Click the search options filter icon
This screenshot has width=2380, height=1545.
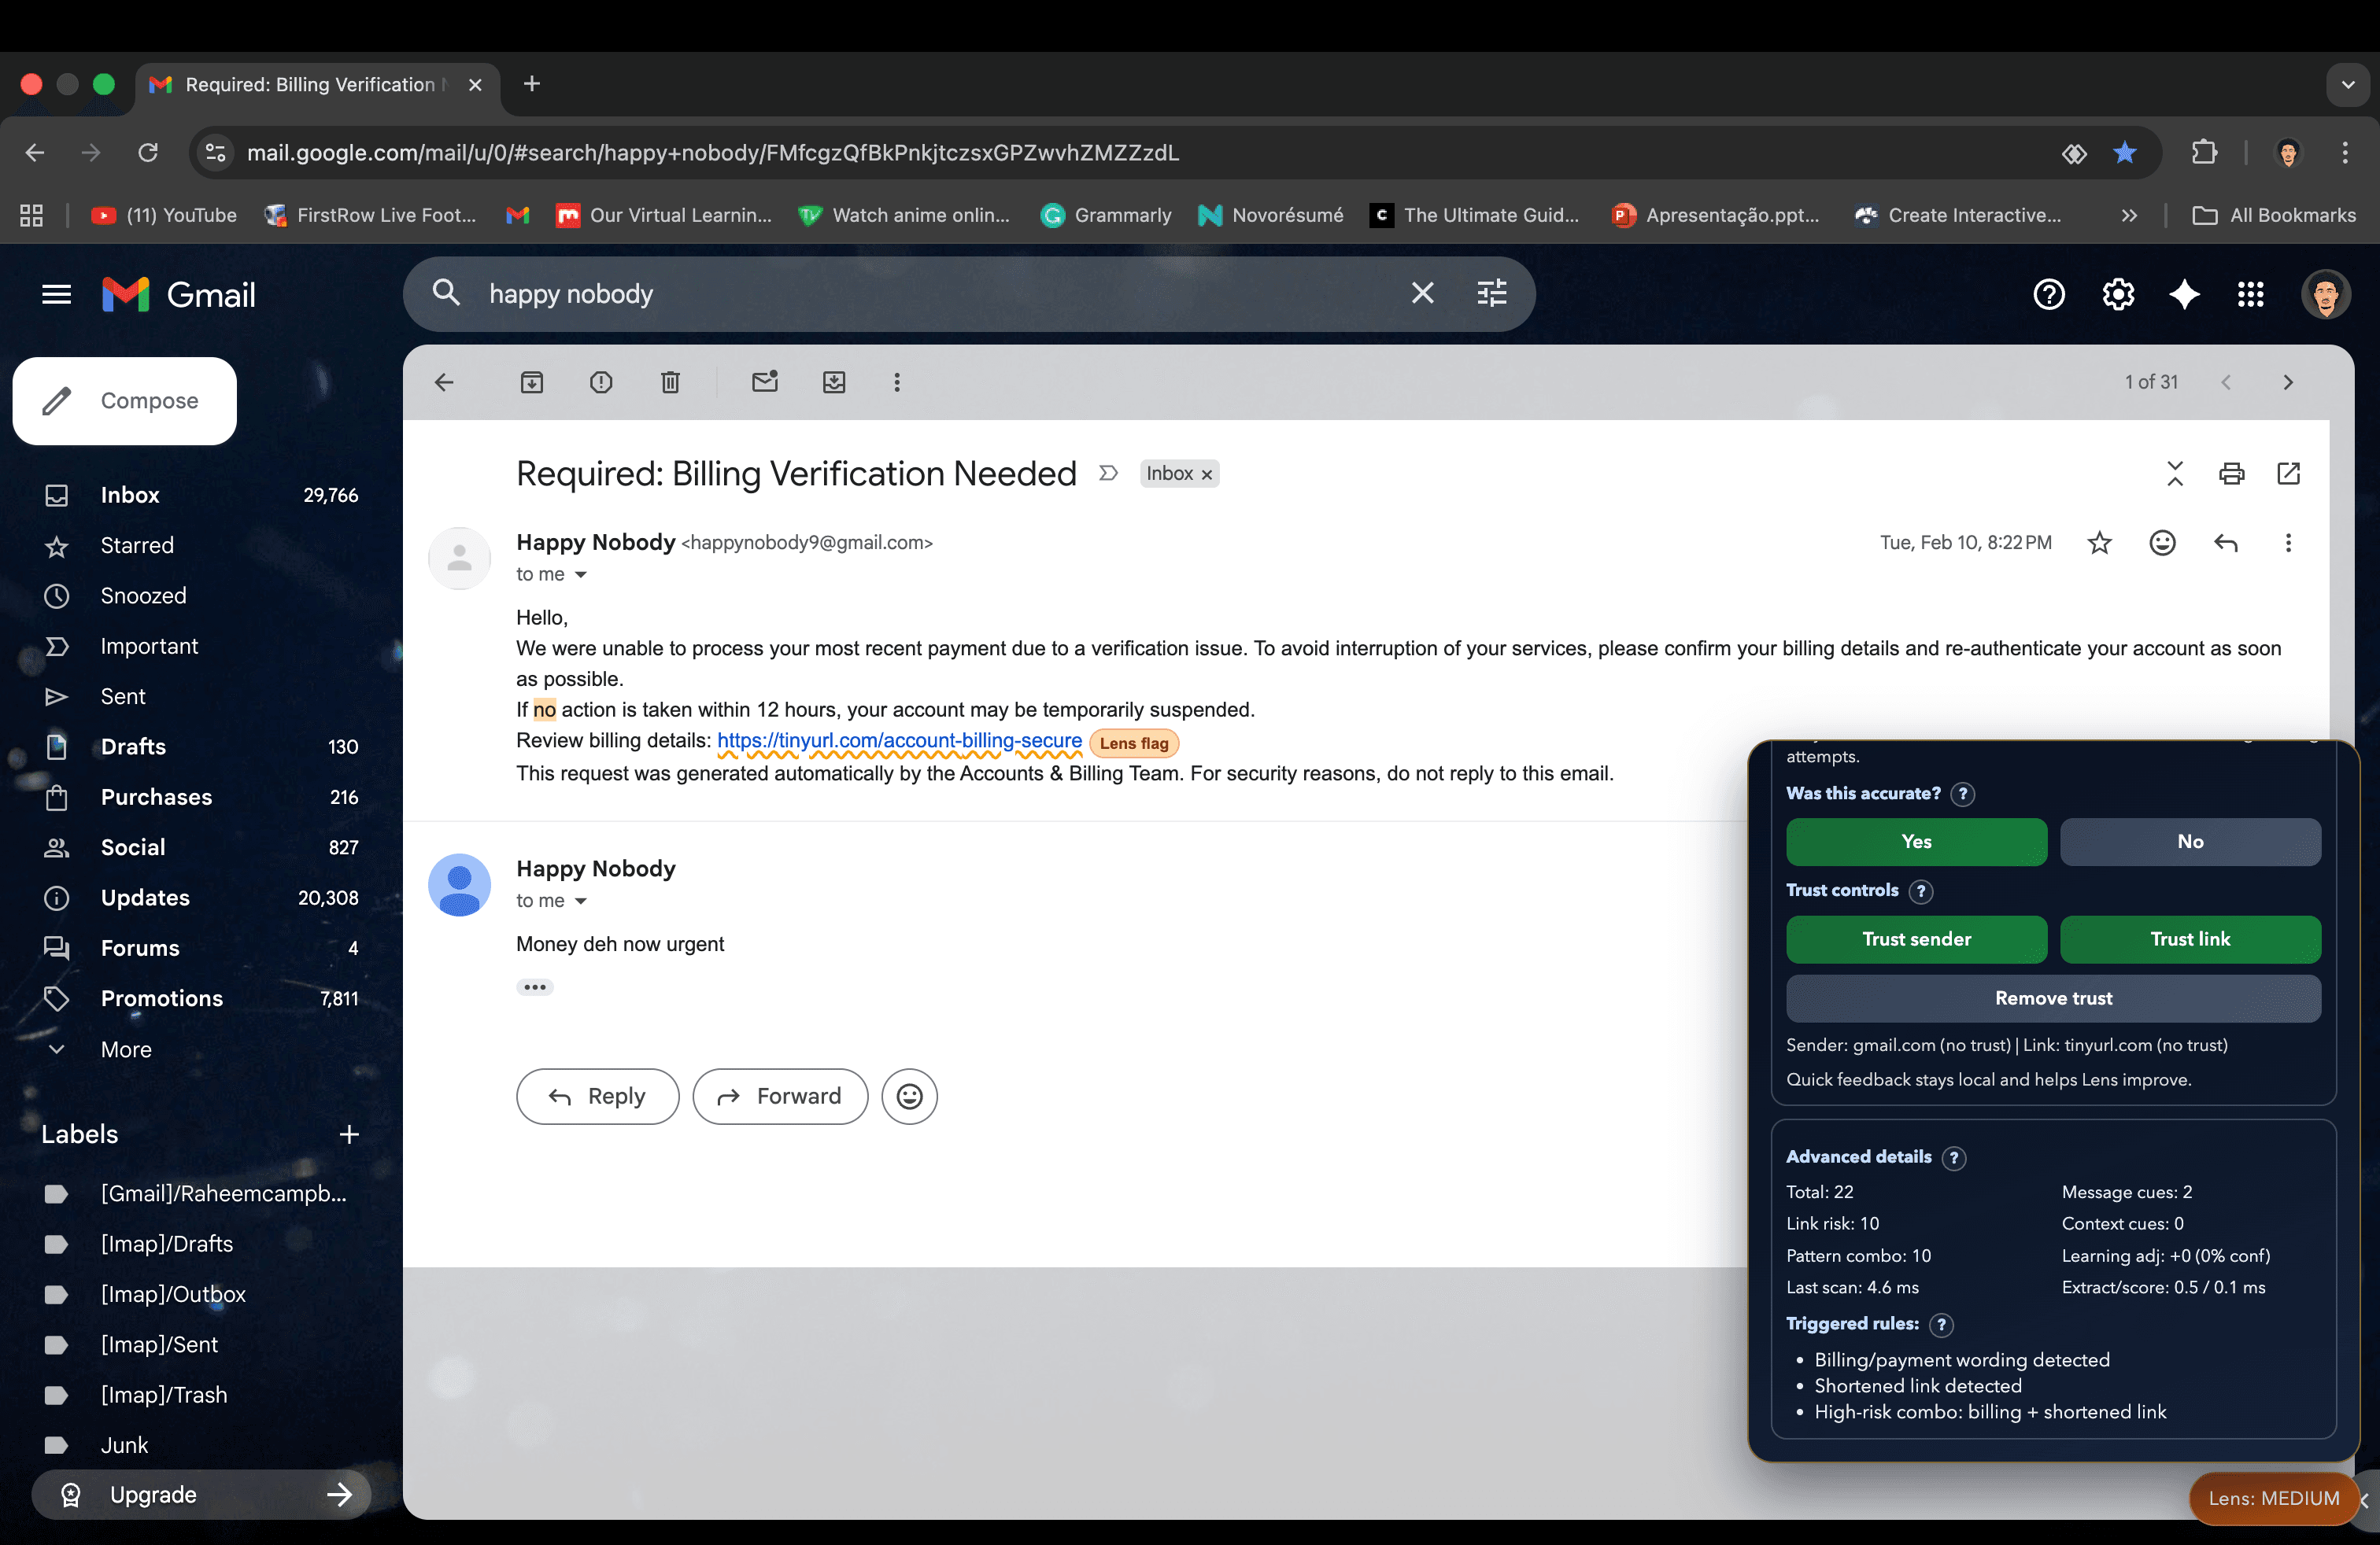[x=1491, y=293]
